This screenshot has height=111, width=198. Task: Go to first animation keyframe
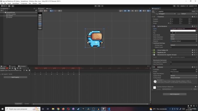10,68
